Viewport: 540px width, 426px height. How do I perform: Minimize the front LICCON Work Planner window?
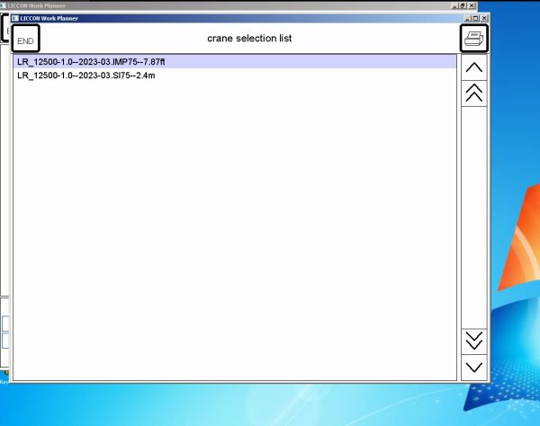coord(468,18)
